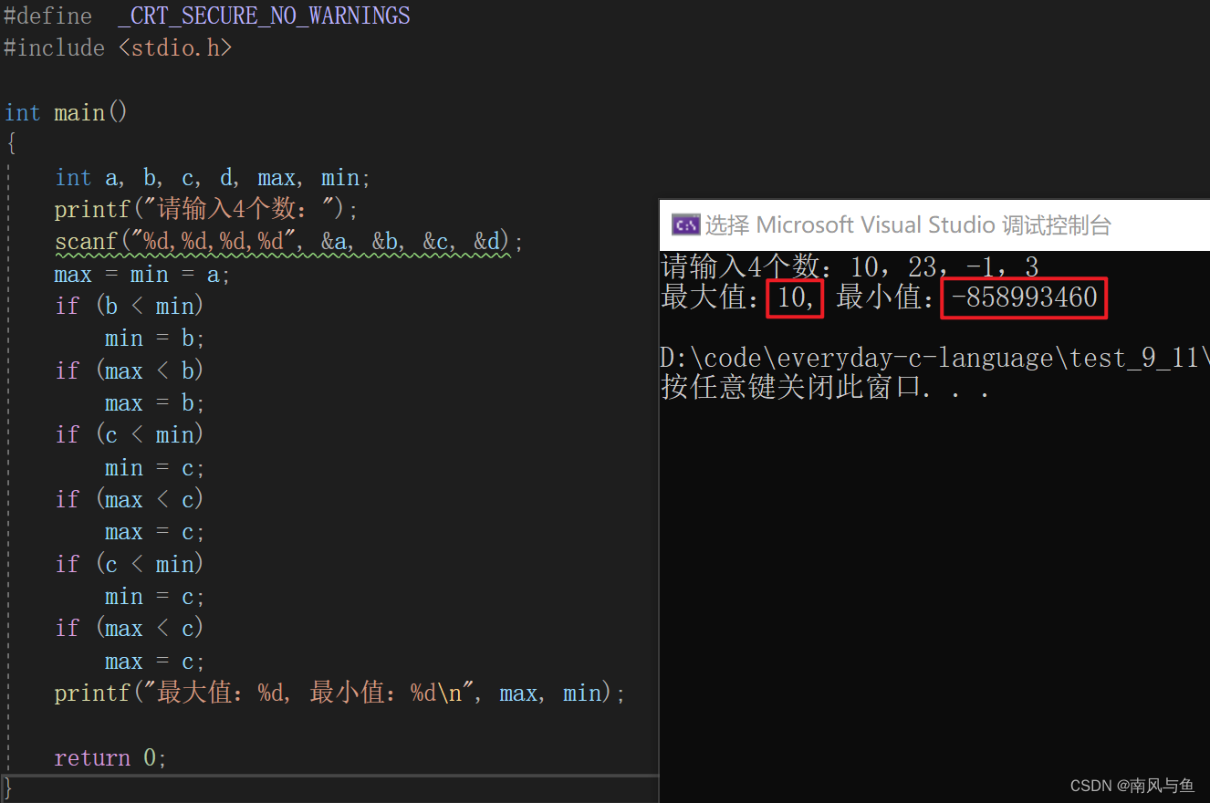Click the red-boxed minimum value -858993460

point(1024,298)
